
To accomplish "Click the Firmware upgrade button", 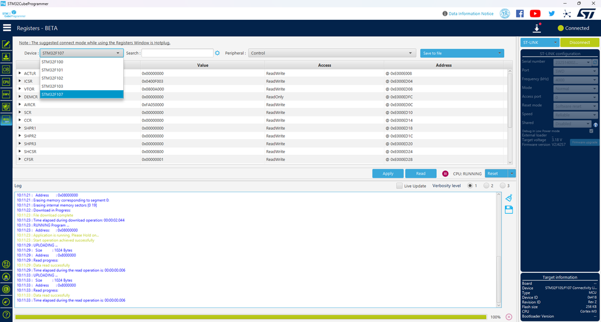I will click(x=584, y=142).
